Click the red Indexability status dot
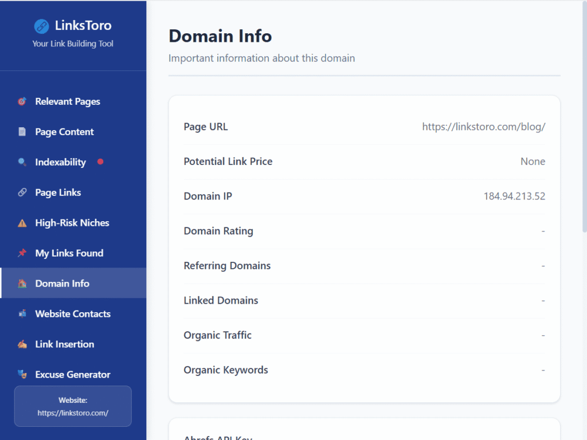Image resolution: width=587 pixels, height=440 pixels. 100,162
